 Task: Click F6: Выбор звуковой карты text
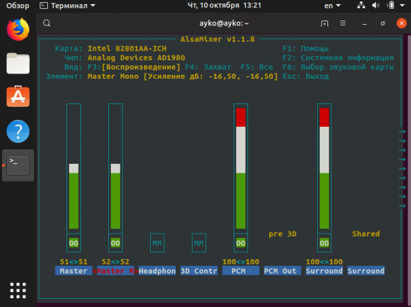(338, 67)
